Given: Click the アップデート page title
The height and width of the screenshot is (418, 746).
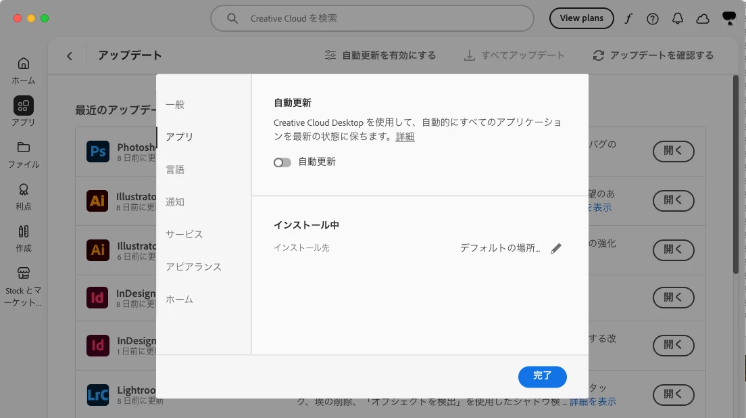Looking at the screenshot, I should [x=130, y=55].
